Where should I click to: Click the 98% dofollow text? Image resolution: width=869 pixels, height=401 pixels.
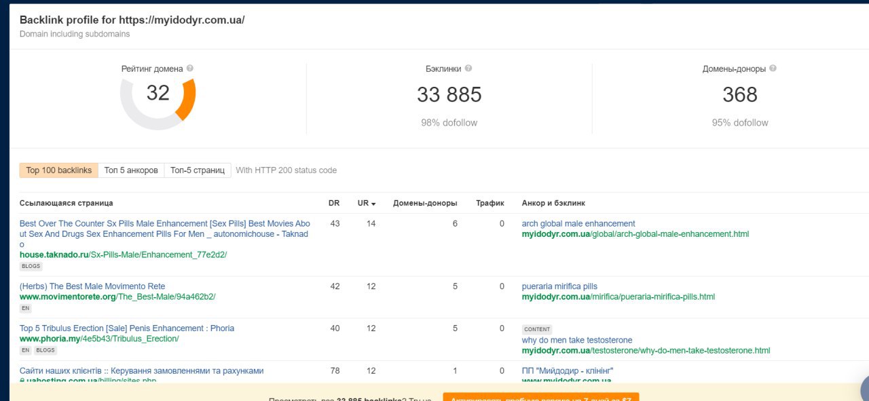coord(449,123)
